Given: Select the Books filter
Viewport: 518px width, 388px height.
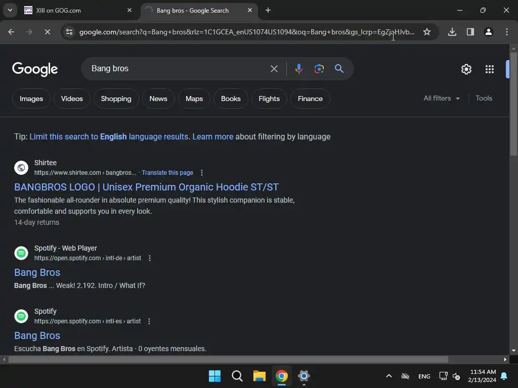Looking at the screenshot, I should click(231, 99).
